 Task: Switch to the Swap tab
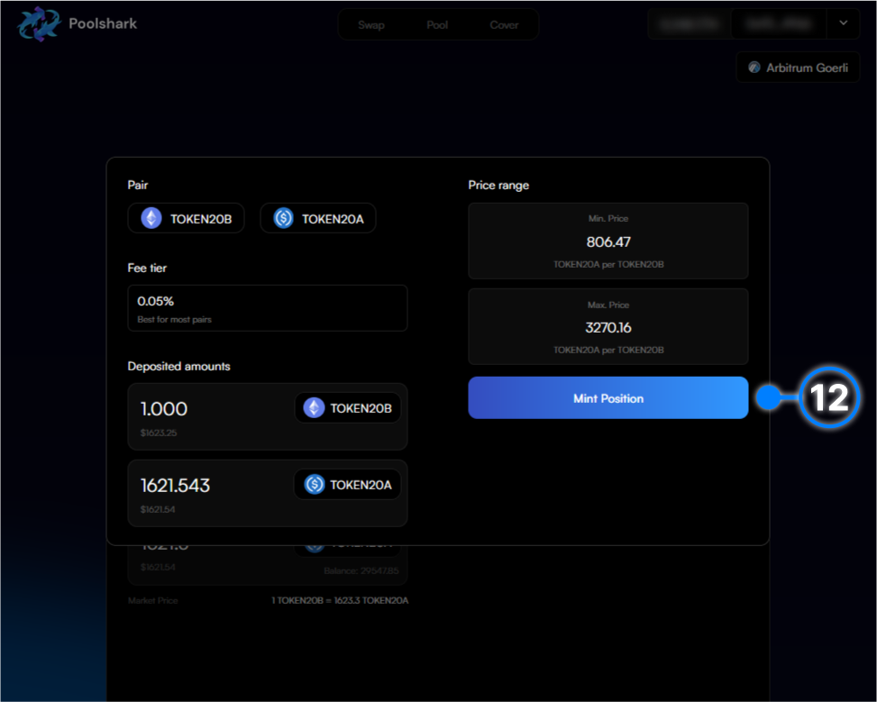371,24
